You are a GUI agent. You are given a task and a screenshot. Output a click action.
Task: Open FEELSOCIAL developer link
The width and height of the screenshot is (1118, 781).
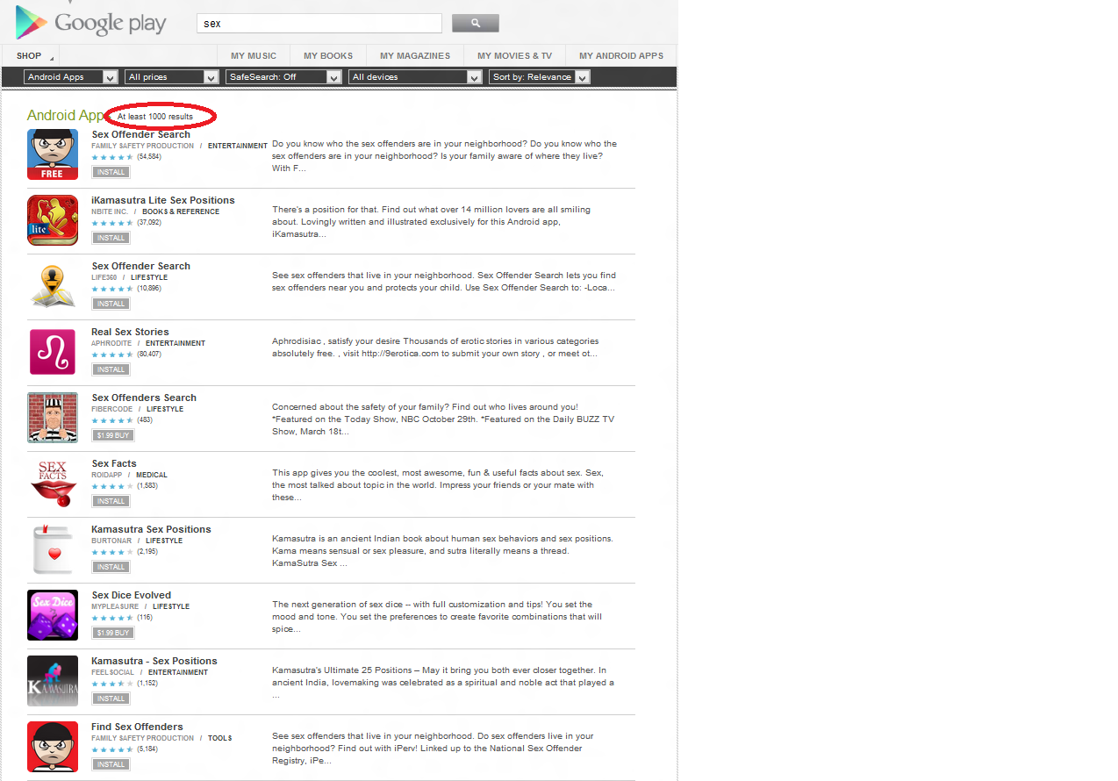coord(113,672)
